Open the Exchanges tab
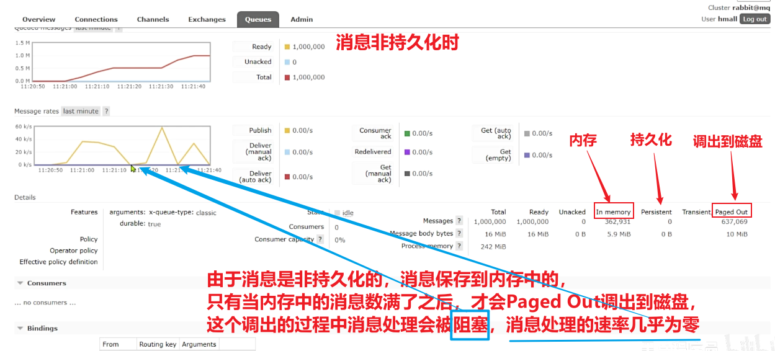 click(x=207, y=19)
